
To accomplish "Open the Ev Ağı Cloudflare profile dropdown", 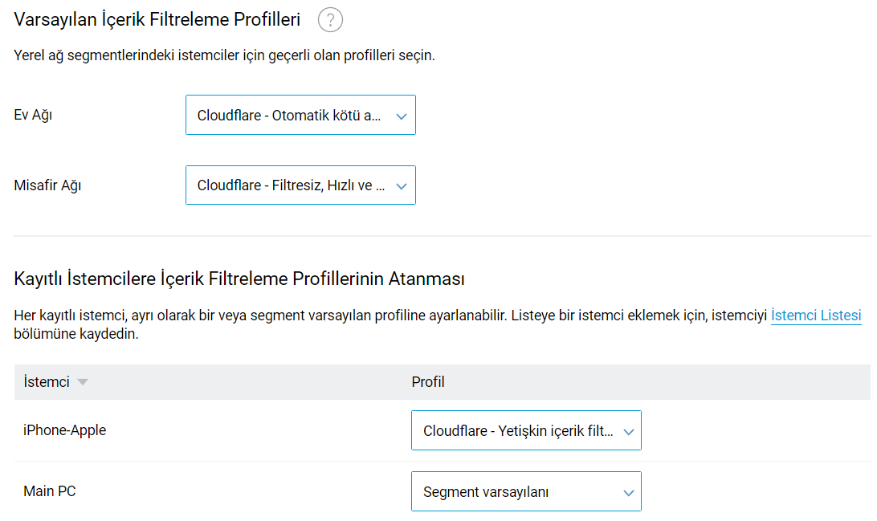I will (x=289, y=116).
